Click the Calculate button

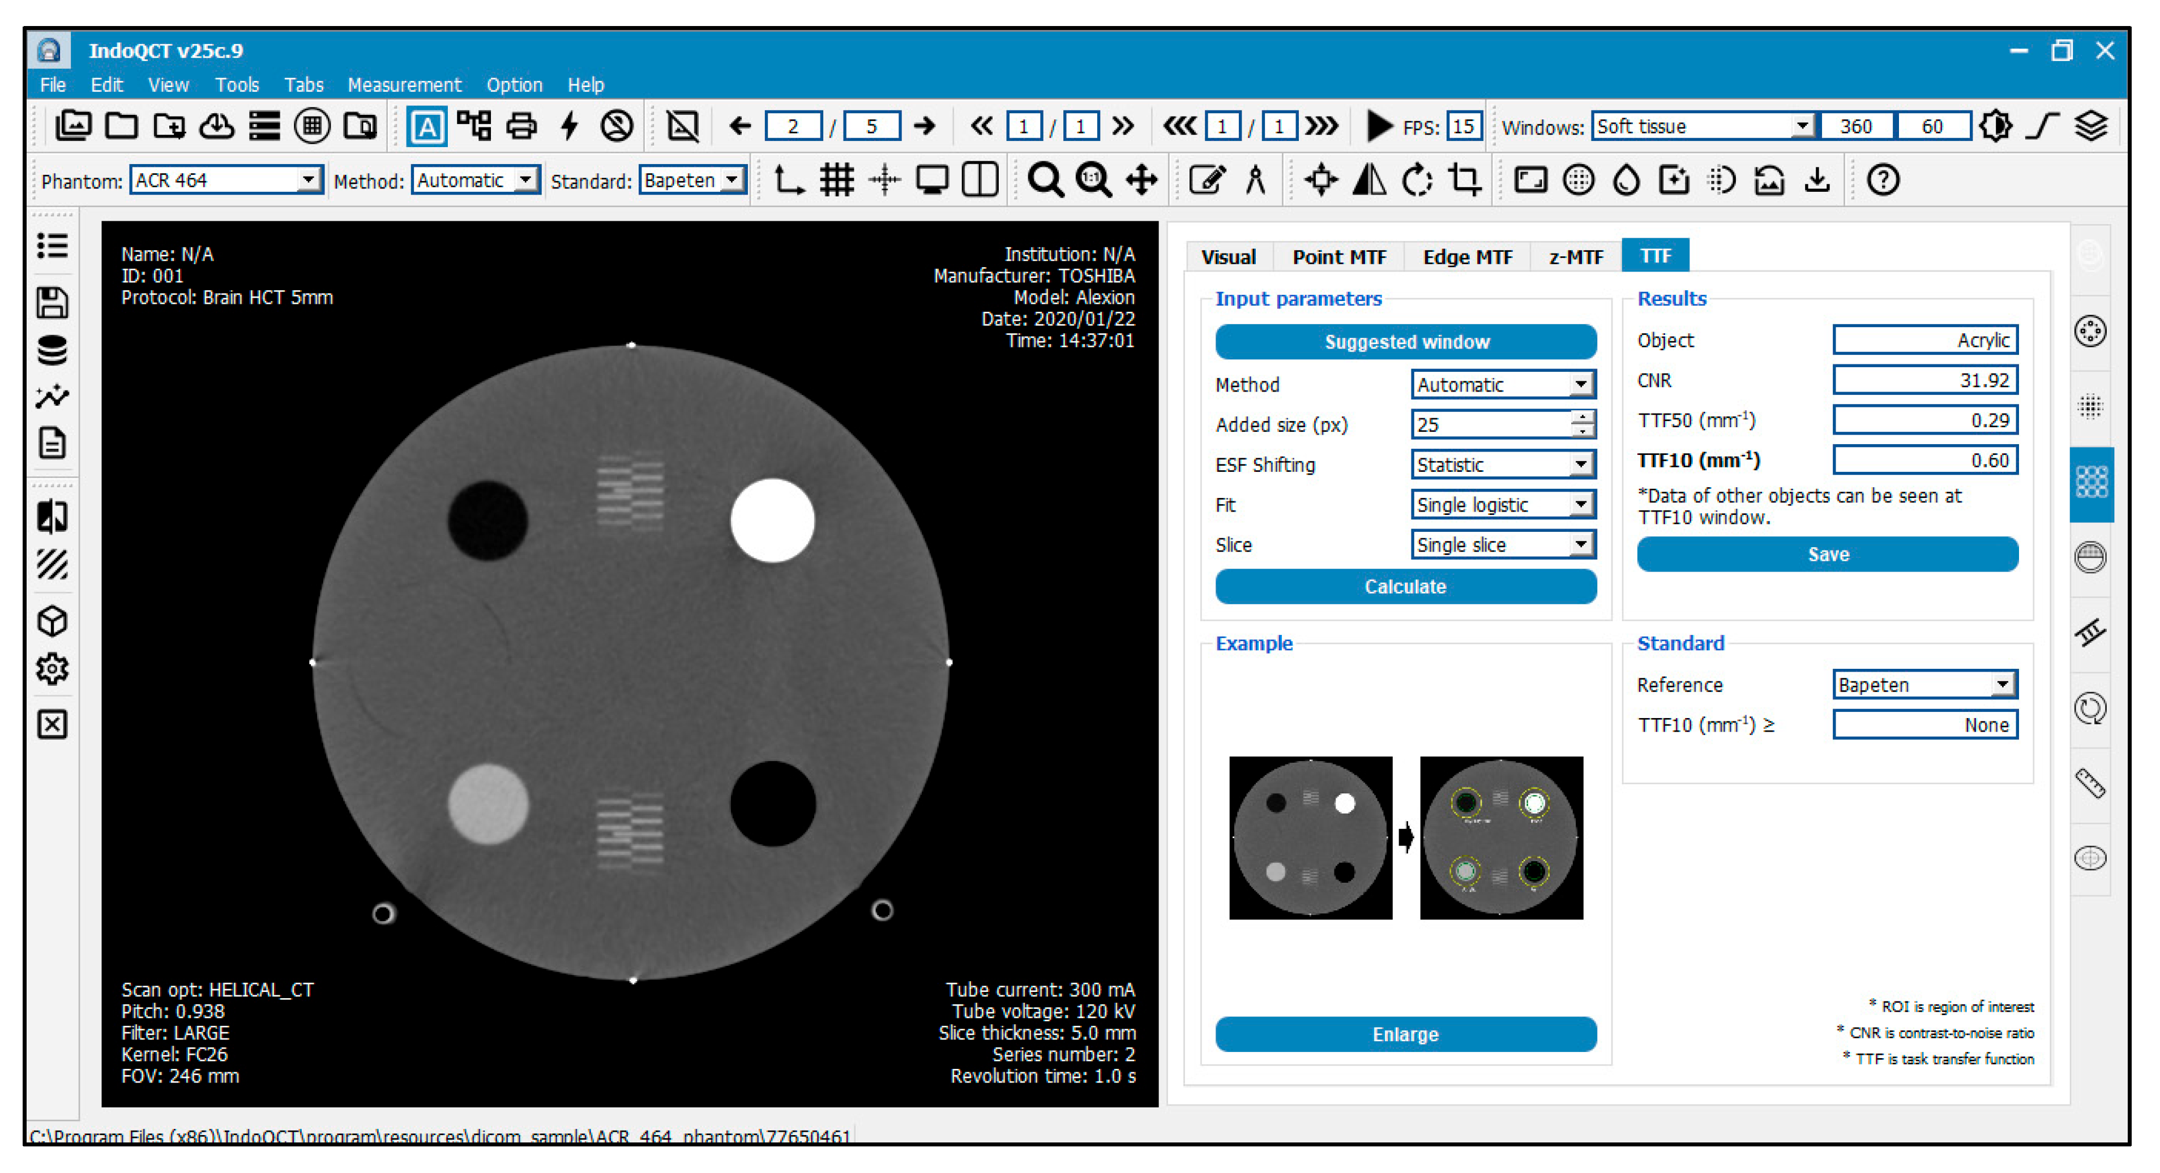pos(1405,586)
